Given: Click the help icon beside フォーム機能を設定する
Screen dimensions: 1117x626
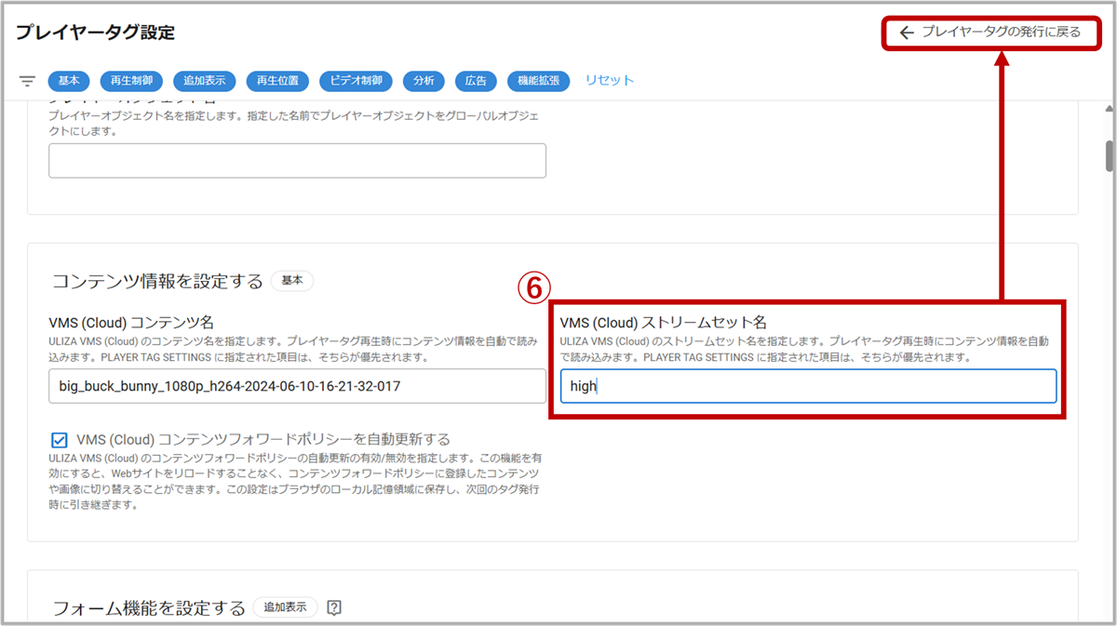Looking at the screenshot, I should (335, 607).
